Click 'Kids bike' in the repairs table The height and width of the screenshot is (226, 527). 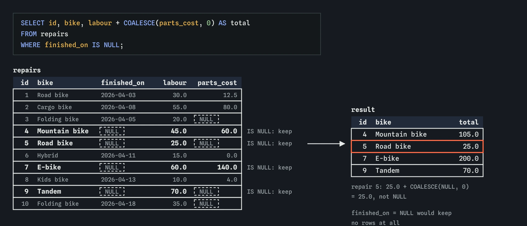point(53,180)
